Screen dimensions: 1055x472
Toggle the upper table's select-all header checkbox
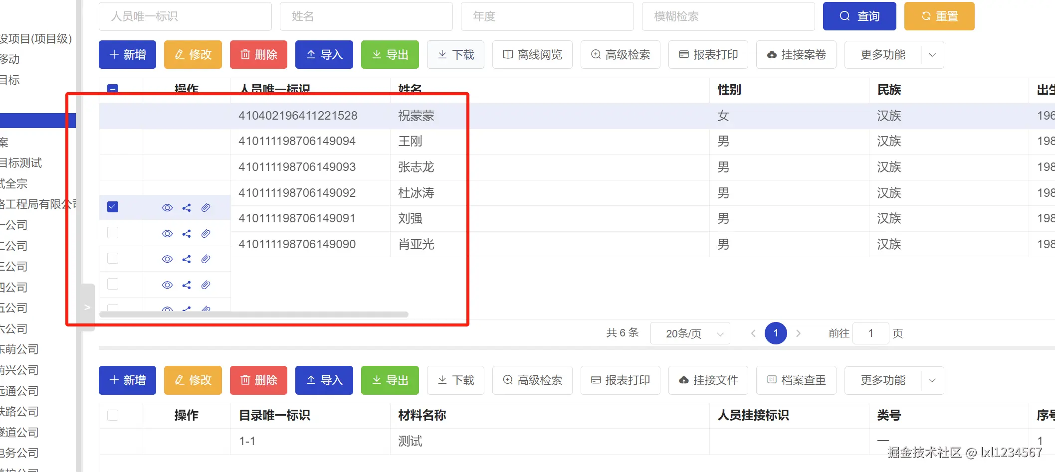(x=113, y=89)
